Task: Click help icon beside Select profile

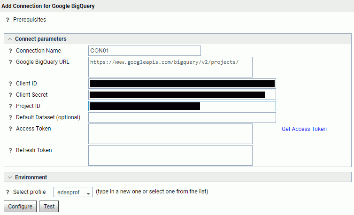Action: 8,192
